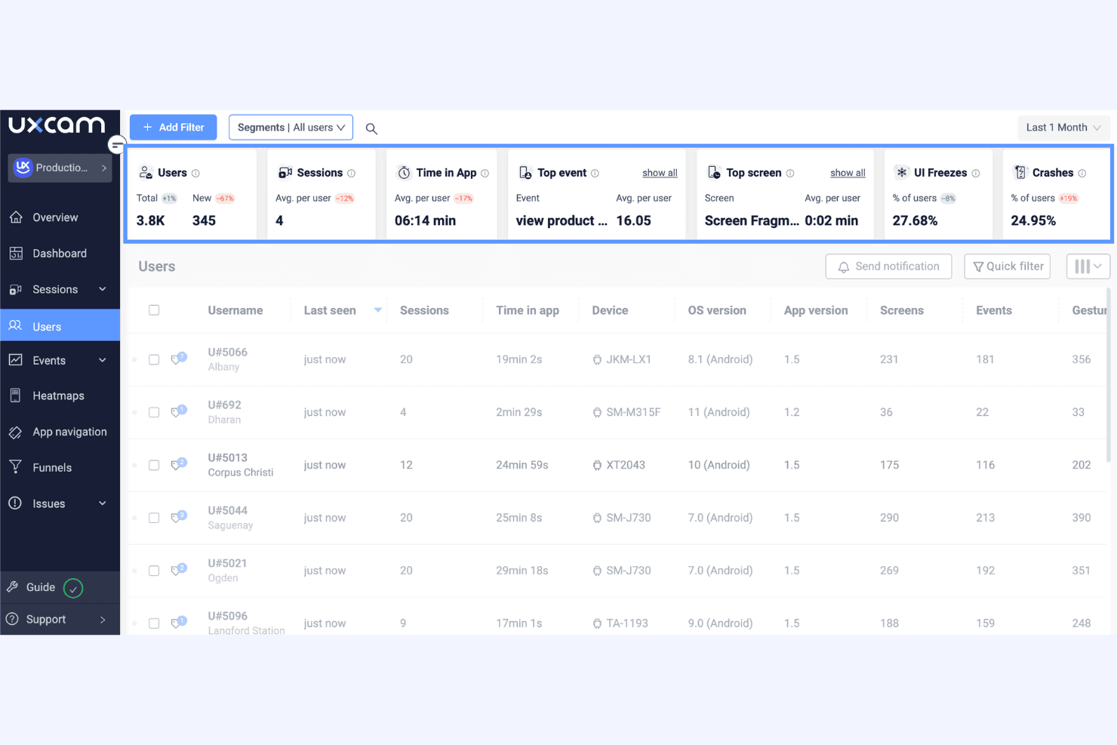Check the box for user U#5066
This screenshot has height=745, width=1117.
coord(154,360)
